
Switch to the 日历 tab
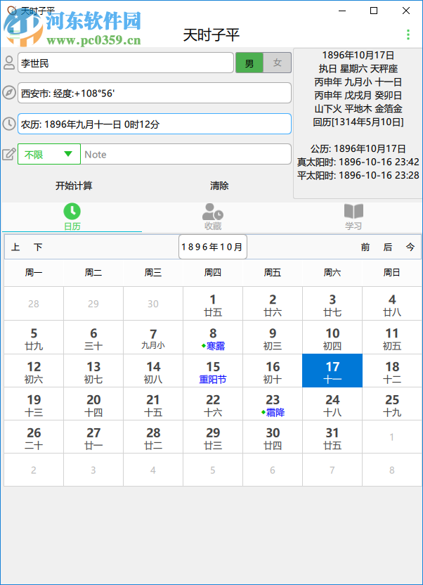(x=72, y=217)
